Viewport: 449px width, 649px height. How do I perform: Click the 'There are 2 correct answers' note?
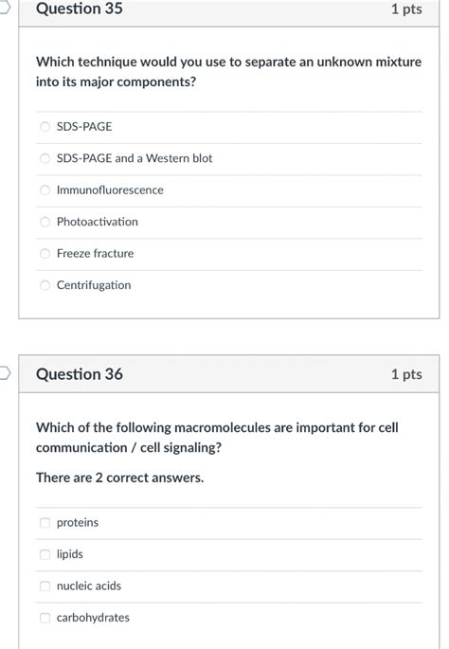[120, 478]
